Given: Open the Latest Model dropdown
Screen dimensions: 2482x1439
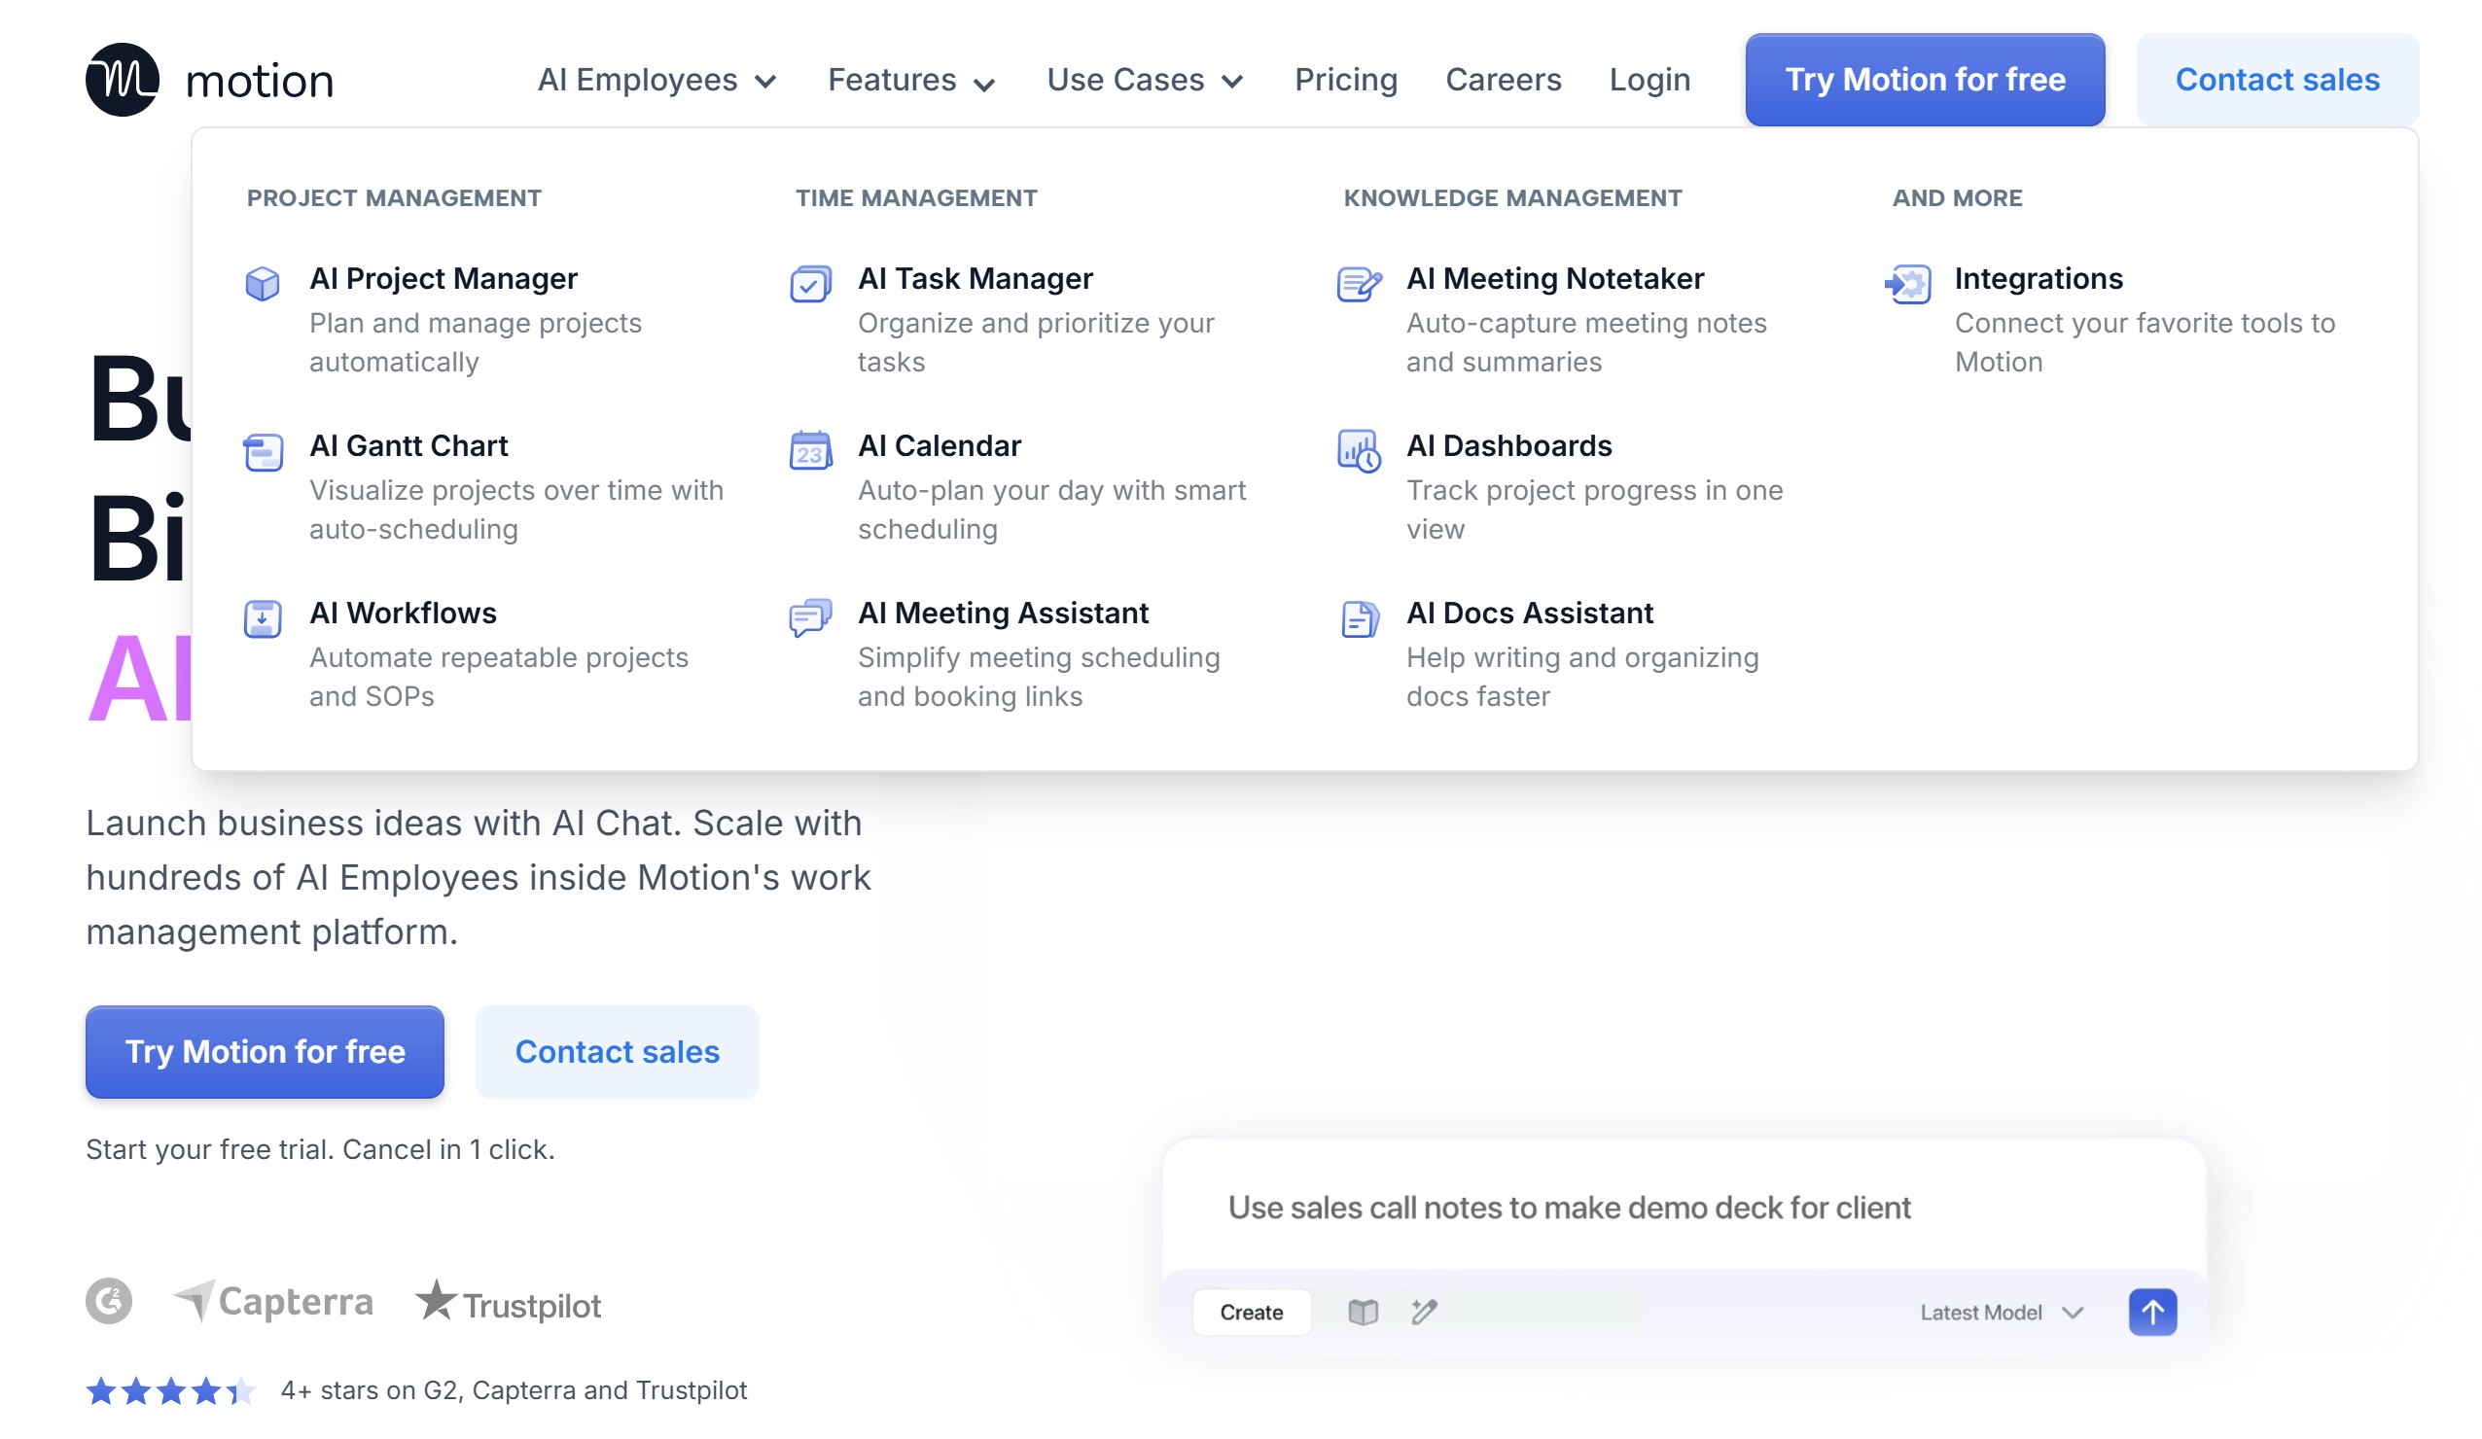Looking at the screenshot, I should (x=2002, y=1312).
